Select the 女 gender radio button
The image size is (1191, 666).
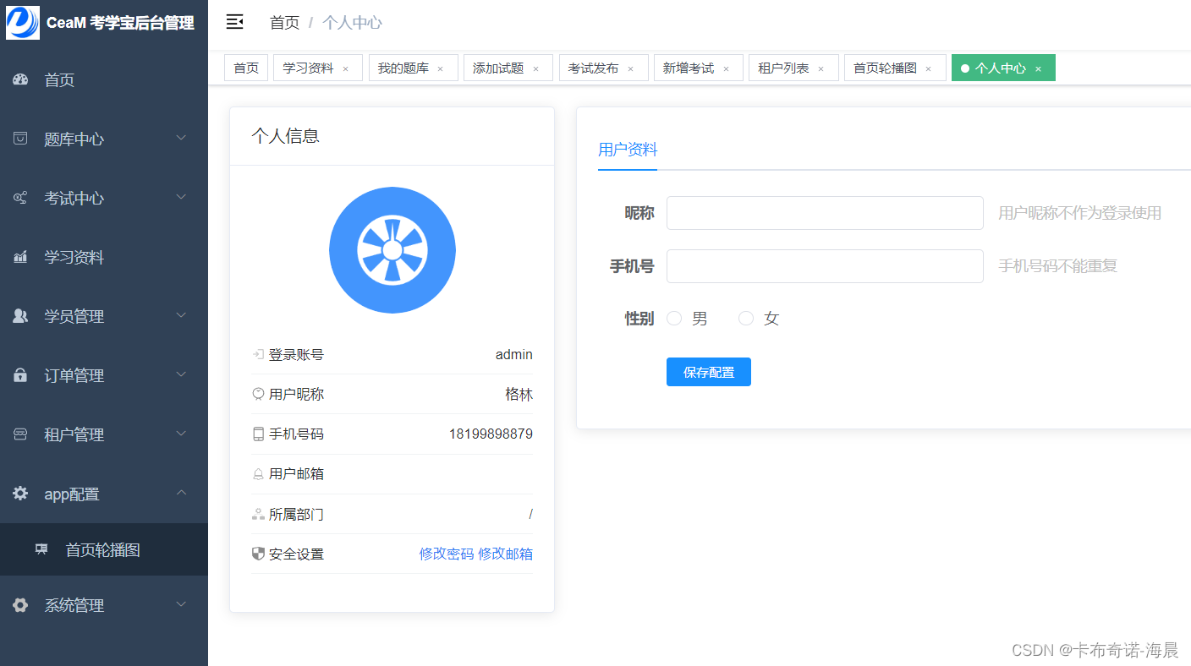(x=746, y=318)
